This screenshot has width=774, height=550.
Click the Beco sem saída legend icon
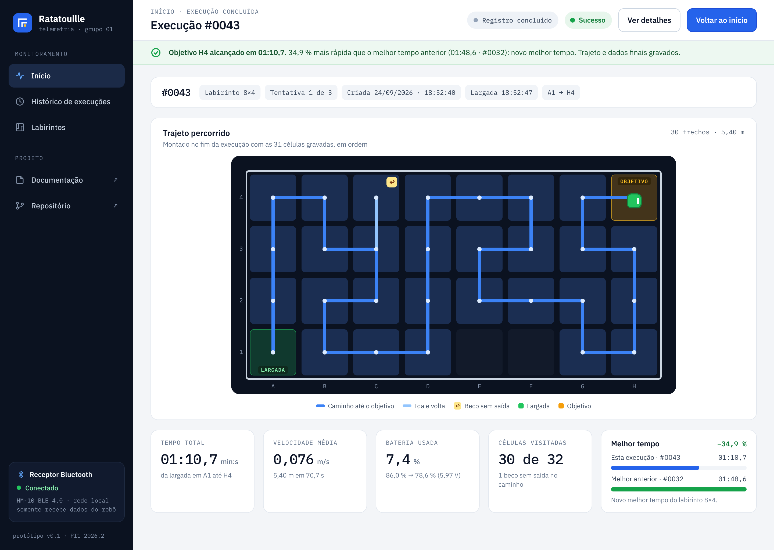tap(457, 406)
